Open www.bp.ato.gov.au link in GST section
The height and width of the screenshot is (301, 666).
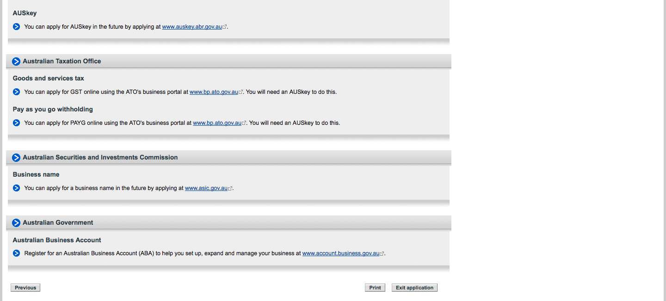214,92
